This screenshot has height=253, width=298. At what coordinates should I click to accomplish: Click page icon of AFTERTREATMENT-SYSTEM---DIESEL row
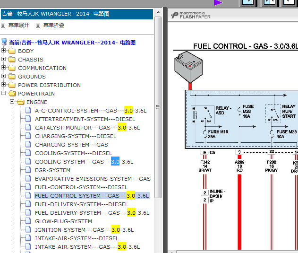[28, 118]
